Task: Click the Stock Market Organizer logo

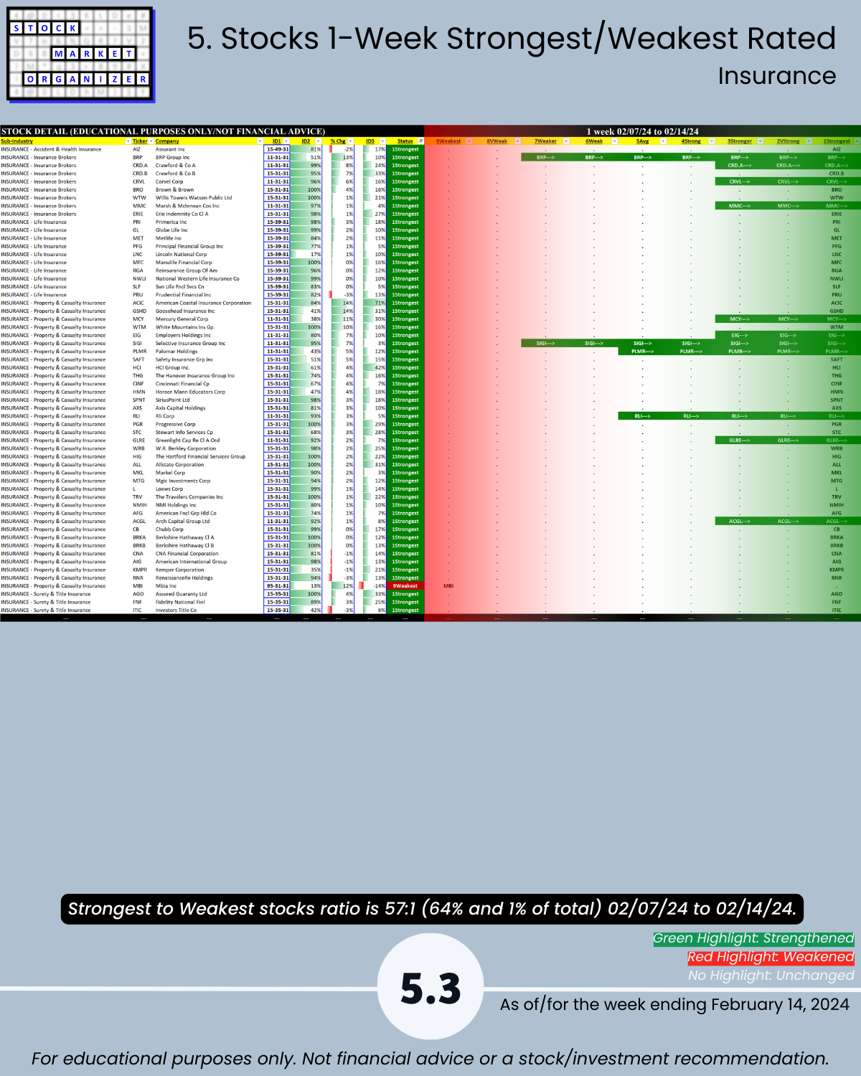Action: (80, 54)
